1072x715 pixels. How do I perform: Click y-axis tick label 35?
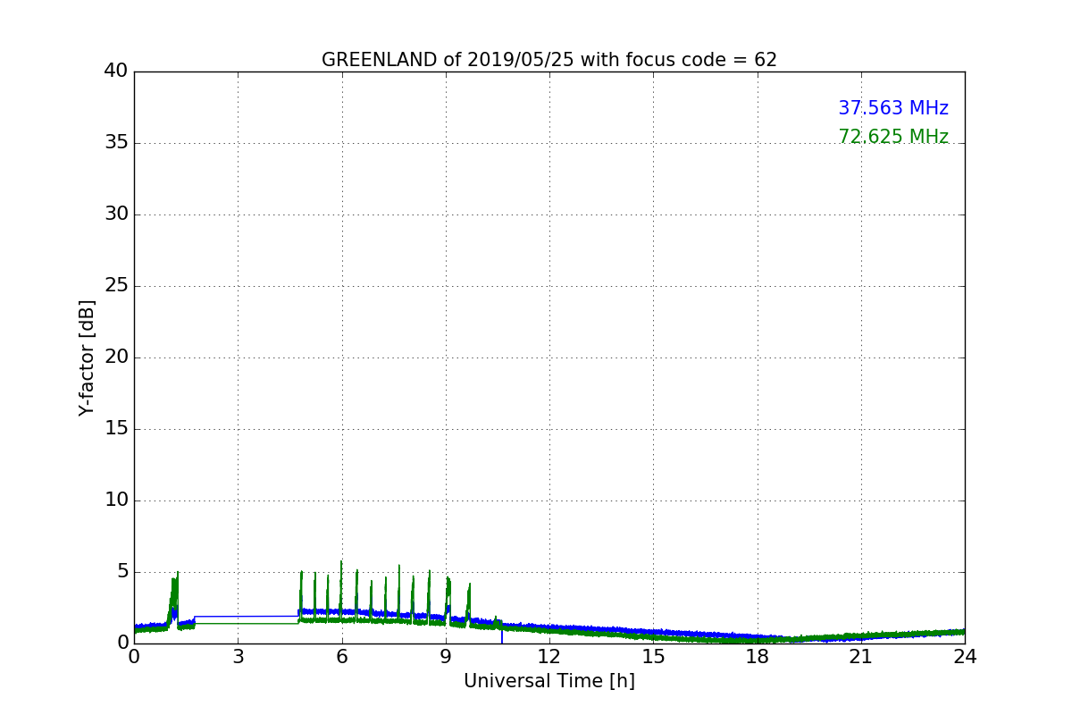(x=115, y=143)
